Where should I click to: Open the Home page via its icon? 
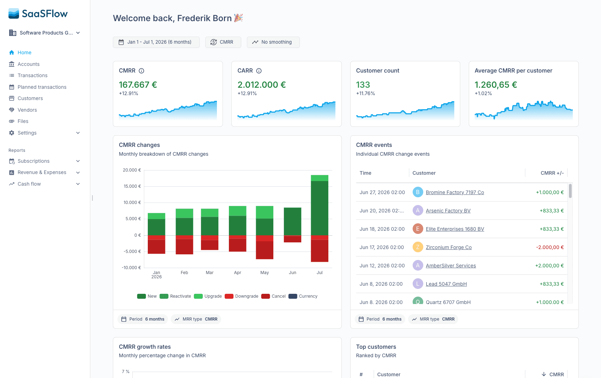12,52
